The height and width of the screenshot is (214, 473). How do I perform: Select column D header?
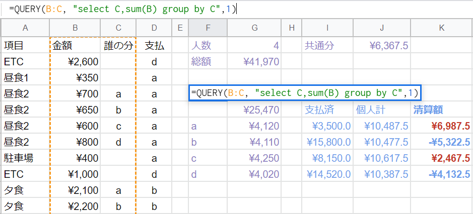[x=154, y=28]
